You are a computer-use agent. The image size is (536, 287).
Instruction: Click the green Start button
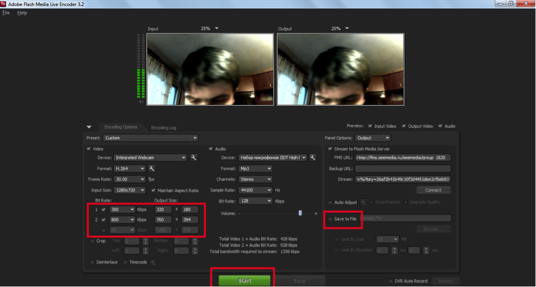click(244, 280)
